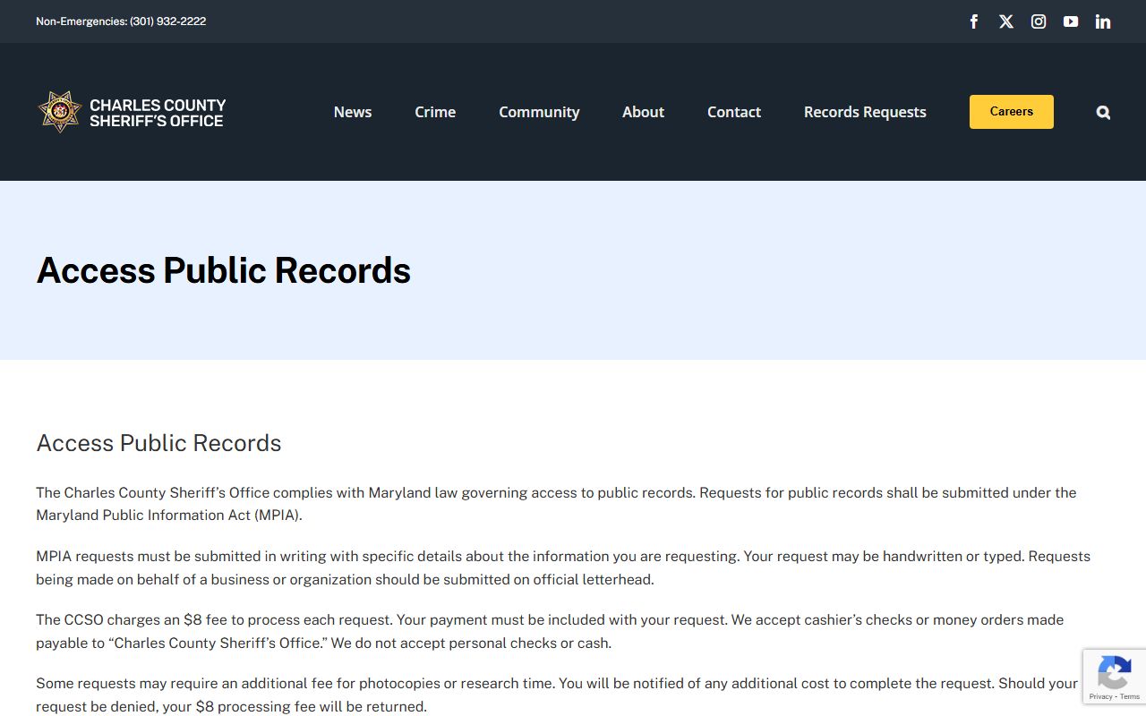Screen dimensions: 1146x716
Task: Open the Facebook social icon
Action: (x=974, y=21)
